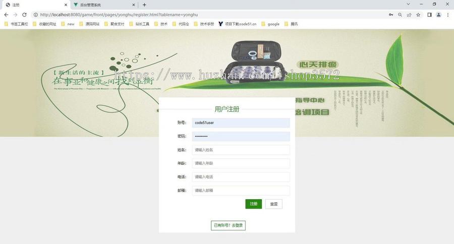Image resolution: width=454 pixels, height=244 pixels.
Task: Focus the 账号 account field
Action: click(241, 123)
